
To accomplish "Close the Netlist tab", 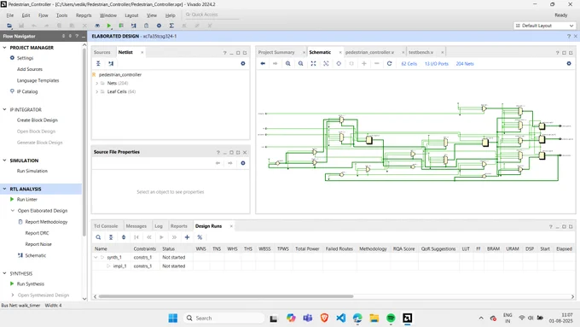I will (142, 52).
